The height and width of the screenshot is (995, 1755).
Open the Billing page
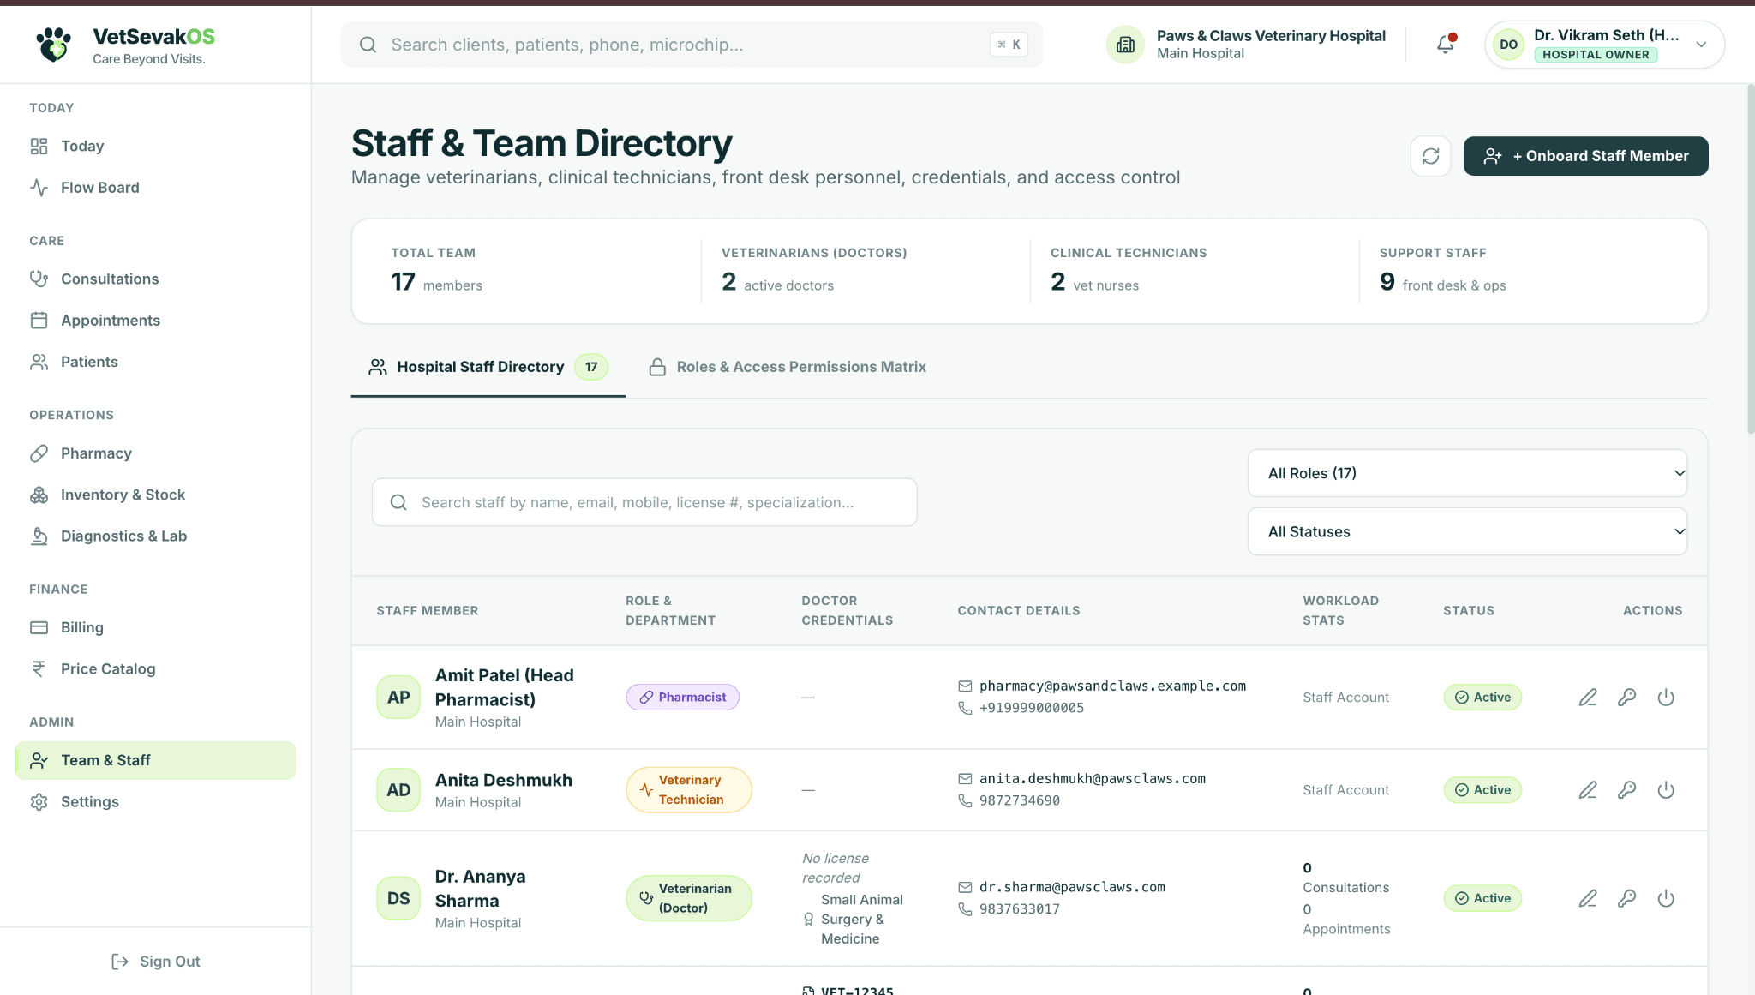pyautogui.click(x=155, y=627)
